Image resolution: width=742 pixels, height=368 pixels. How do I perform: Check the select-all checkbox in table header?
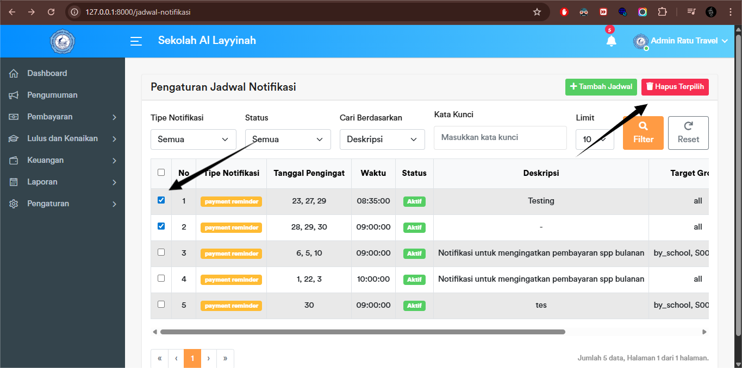tap(161, 172)
